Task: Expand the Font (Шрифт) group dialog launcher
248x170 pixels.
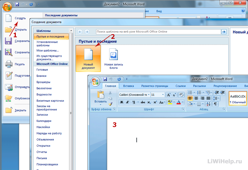Action: click(183, 109)
